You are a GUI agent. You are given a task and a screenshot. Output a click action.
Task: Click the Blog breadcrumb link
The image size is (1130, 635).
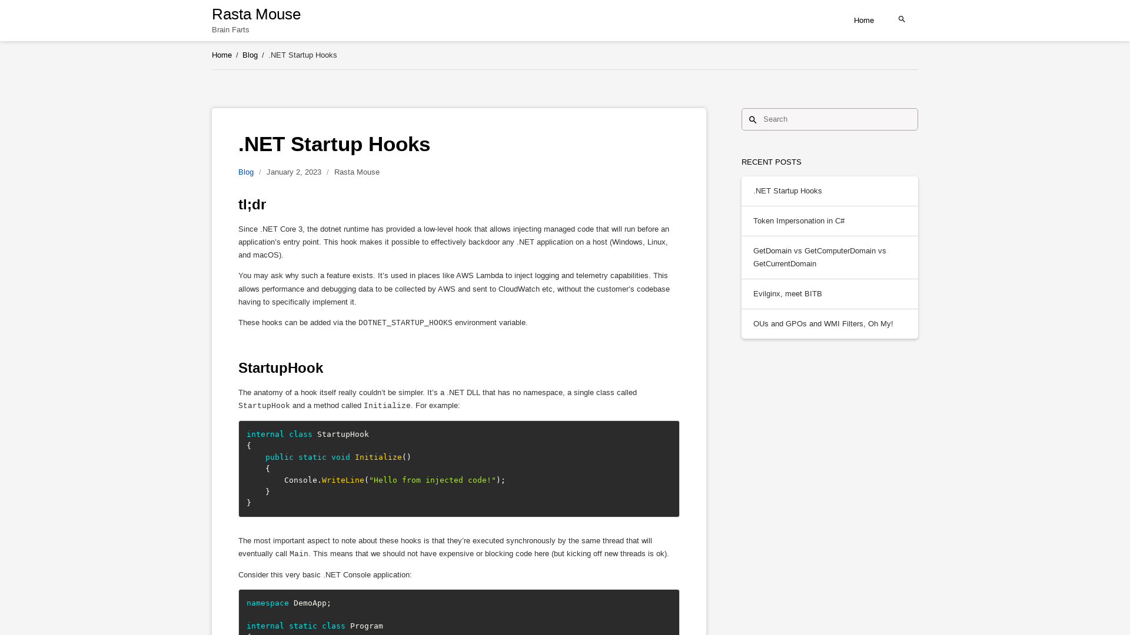pyautogui.click(x=250, y=55)
